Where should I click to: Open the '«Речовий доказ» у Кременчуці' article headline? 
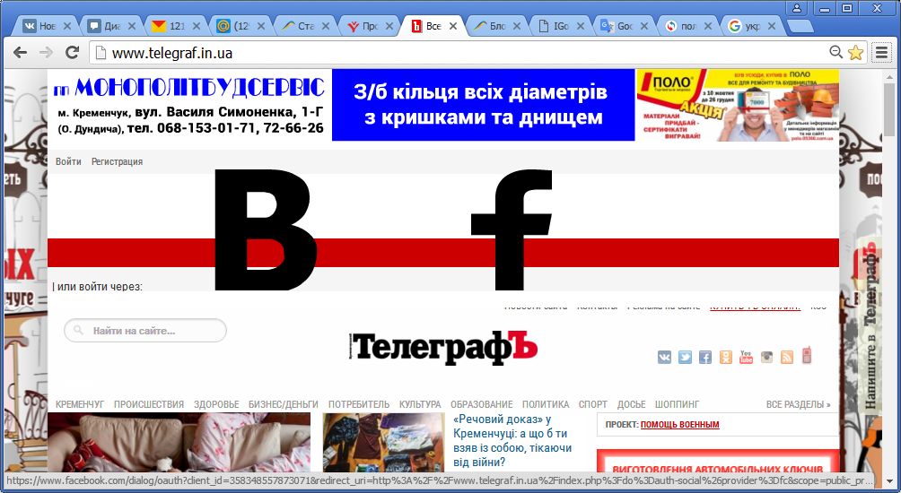(x=512, y=440)
